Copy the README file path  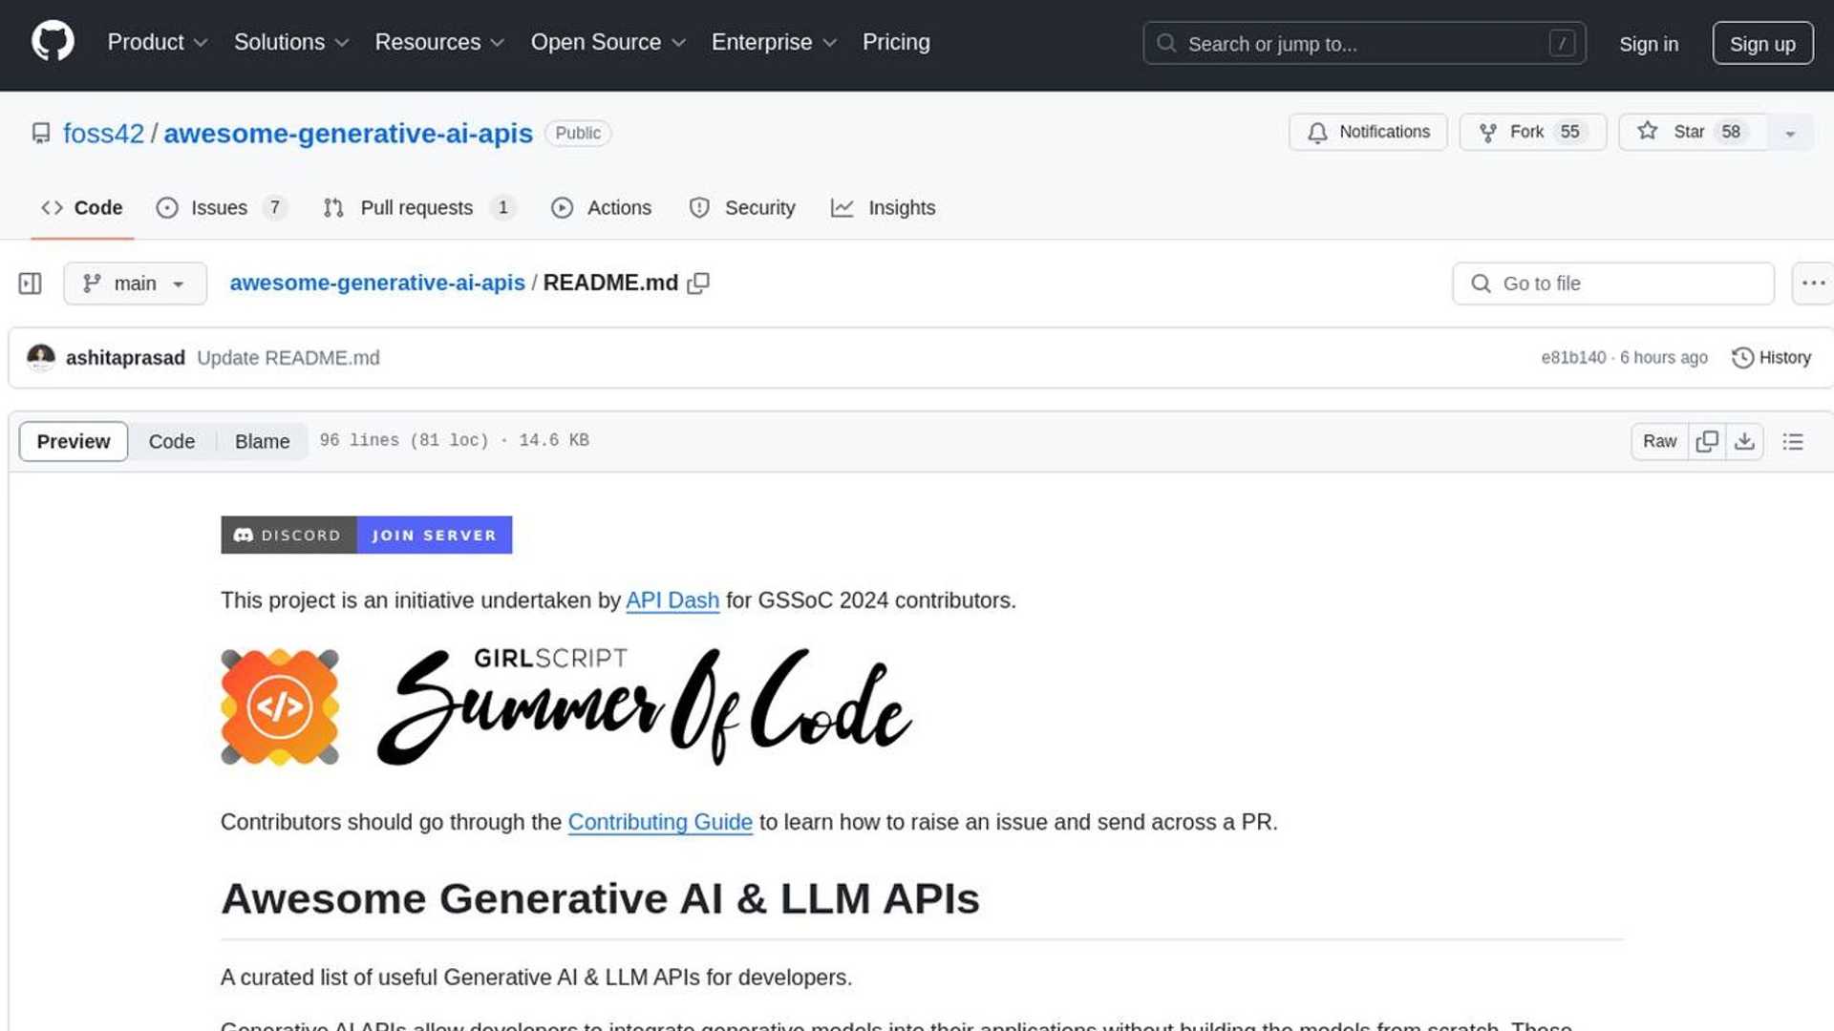pos(698,283)
